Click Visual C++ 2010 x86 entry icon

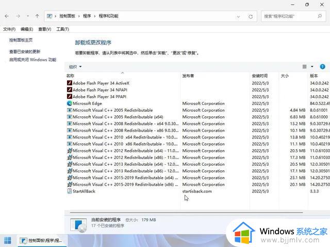click(70, 144)
